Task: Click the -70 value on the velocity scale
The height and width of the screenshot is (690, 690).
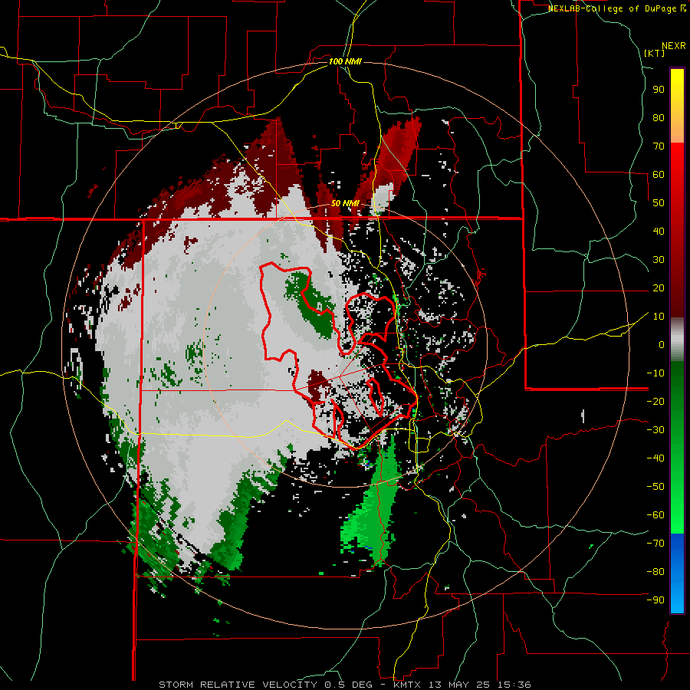Action: coord(655,544)
